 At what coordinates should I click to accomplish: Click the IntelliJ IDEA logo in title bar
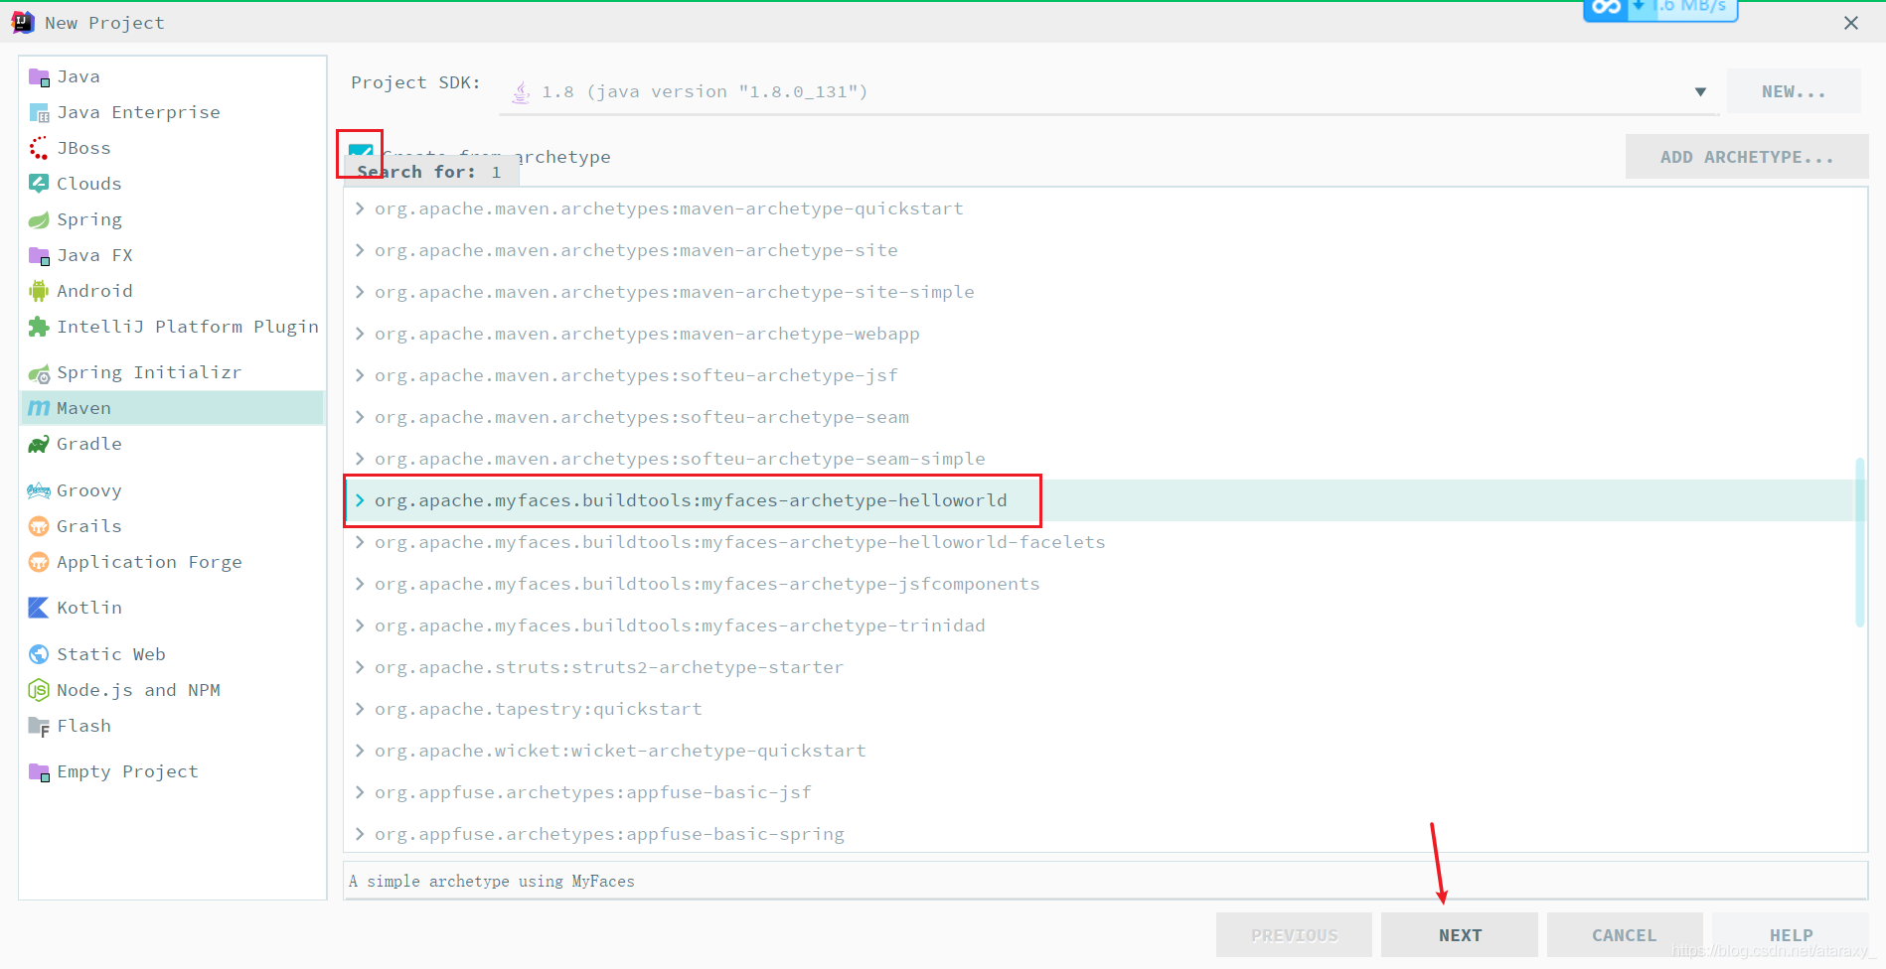click(x=23, y=23)
